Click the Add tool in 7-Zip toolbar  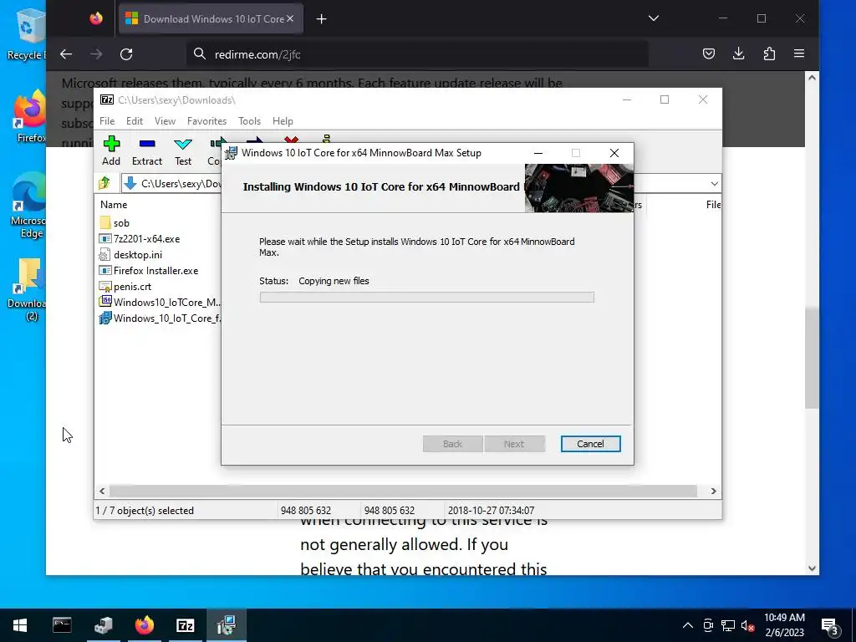tap(111, 150)
